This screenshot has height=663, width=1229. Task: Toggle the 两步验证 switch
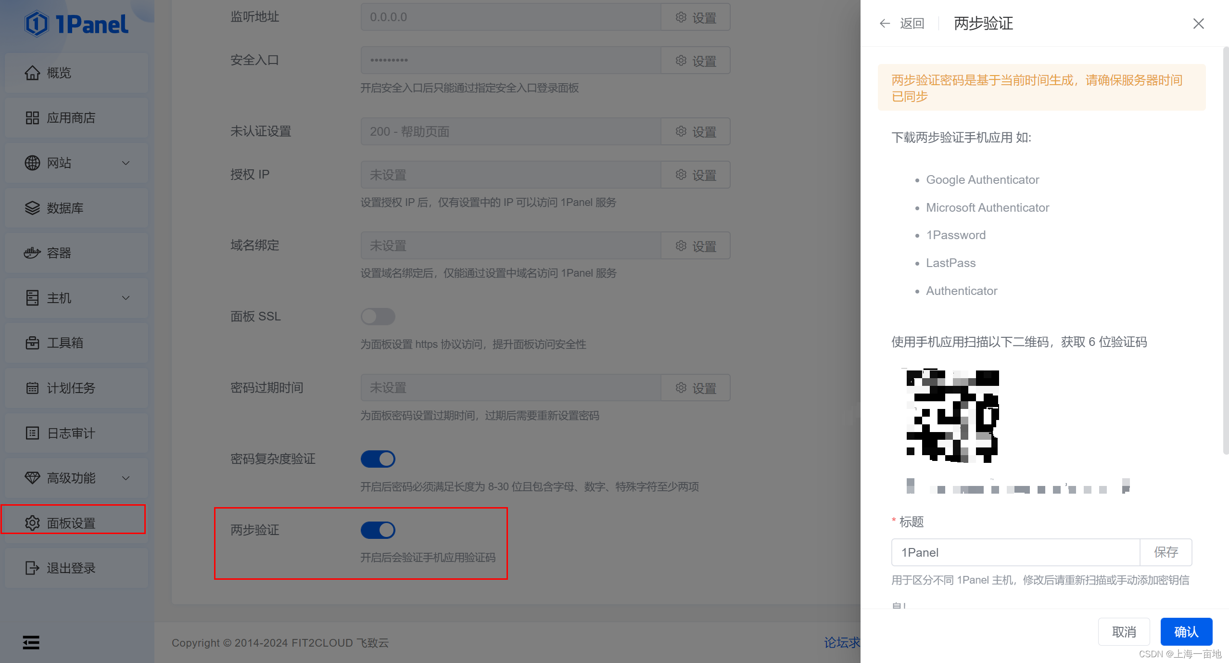(378, 530)
